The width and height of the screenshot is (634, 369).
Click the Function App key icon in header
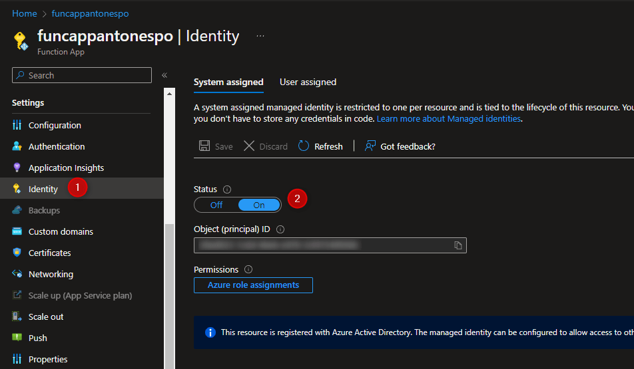(21, 41)
